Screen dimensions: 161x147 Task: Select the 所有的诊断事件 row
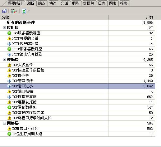(77, 22)
